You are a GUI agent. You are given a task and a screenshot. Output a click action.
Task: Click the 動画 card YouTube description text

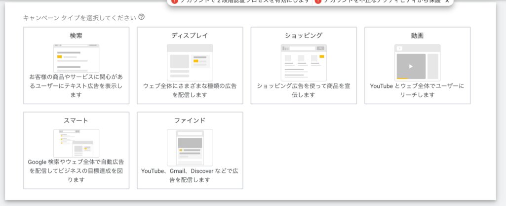click(x=417, y=90)
